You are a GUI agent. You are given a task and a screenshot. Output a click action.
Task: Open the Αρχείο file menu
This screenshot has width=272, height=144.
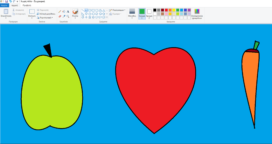[x=4, y=5]
